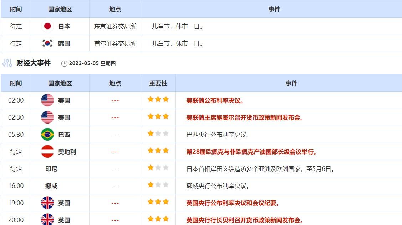Open the 英国央行公布利率决议和会议纪要 event
This screenshot has width=402, height=225.
(x=233, y=203)
